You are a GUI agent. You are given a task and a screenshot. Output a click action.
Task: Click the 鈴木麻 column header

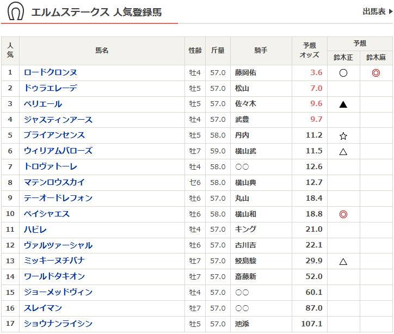pyautogui.click(x=376, y=58)
